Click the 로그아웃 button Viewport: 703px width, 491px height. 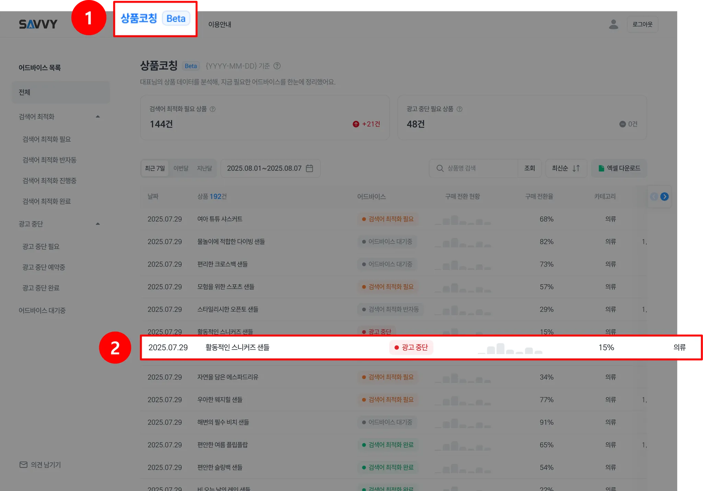(x=642, y=24)
